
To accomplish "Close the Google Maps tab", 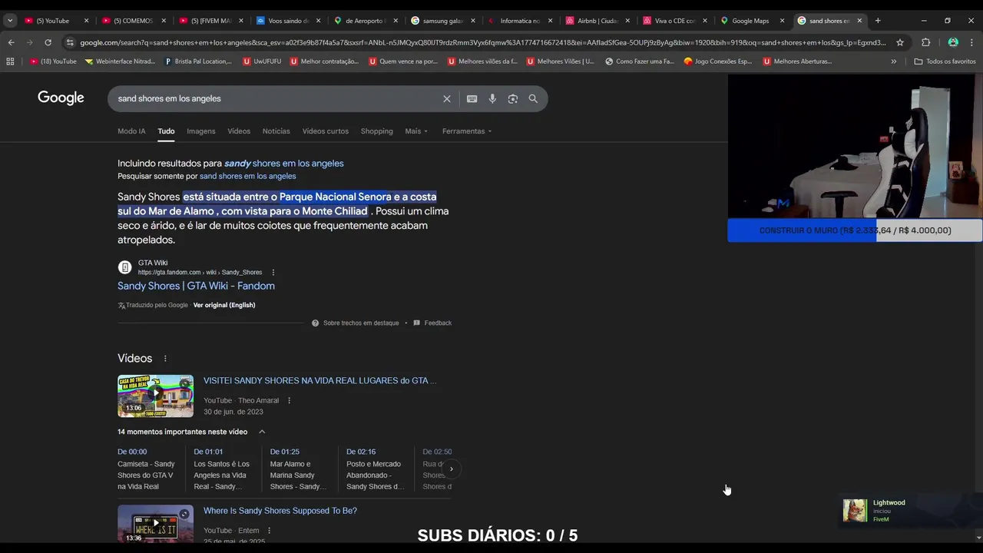I will (x=782, y=21).
